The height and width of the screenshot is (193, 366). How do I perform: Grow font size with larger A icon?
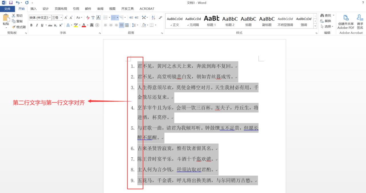point(66,18)
